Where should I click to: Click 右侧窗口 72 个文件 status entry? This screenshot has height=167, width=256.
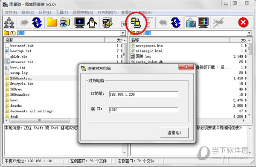pyautogui.click(x=136, y=161)
